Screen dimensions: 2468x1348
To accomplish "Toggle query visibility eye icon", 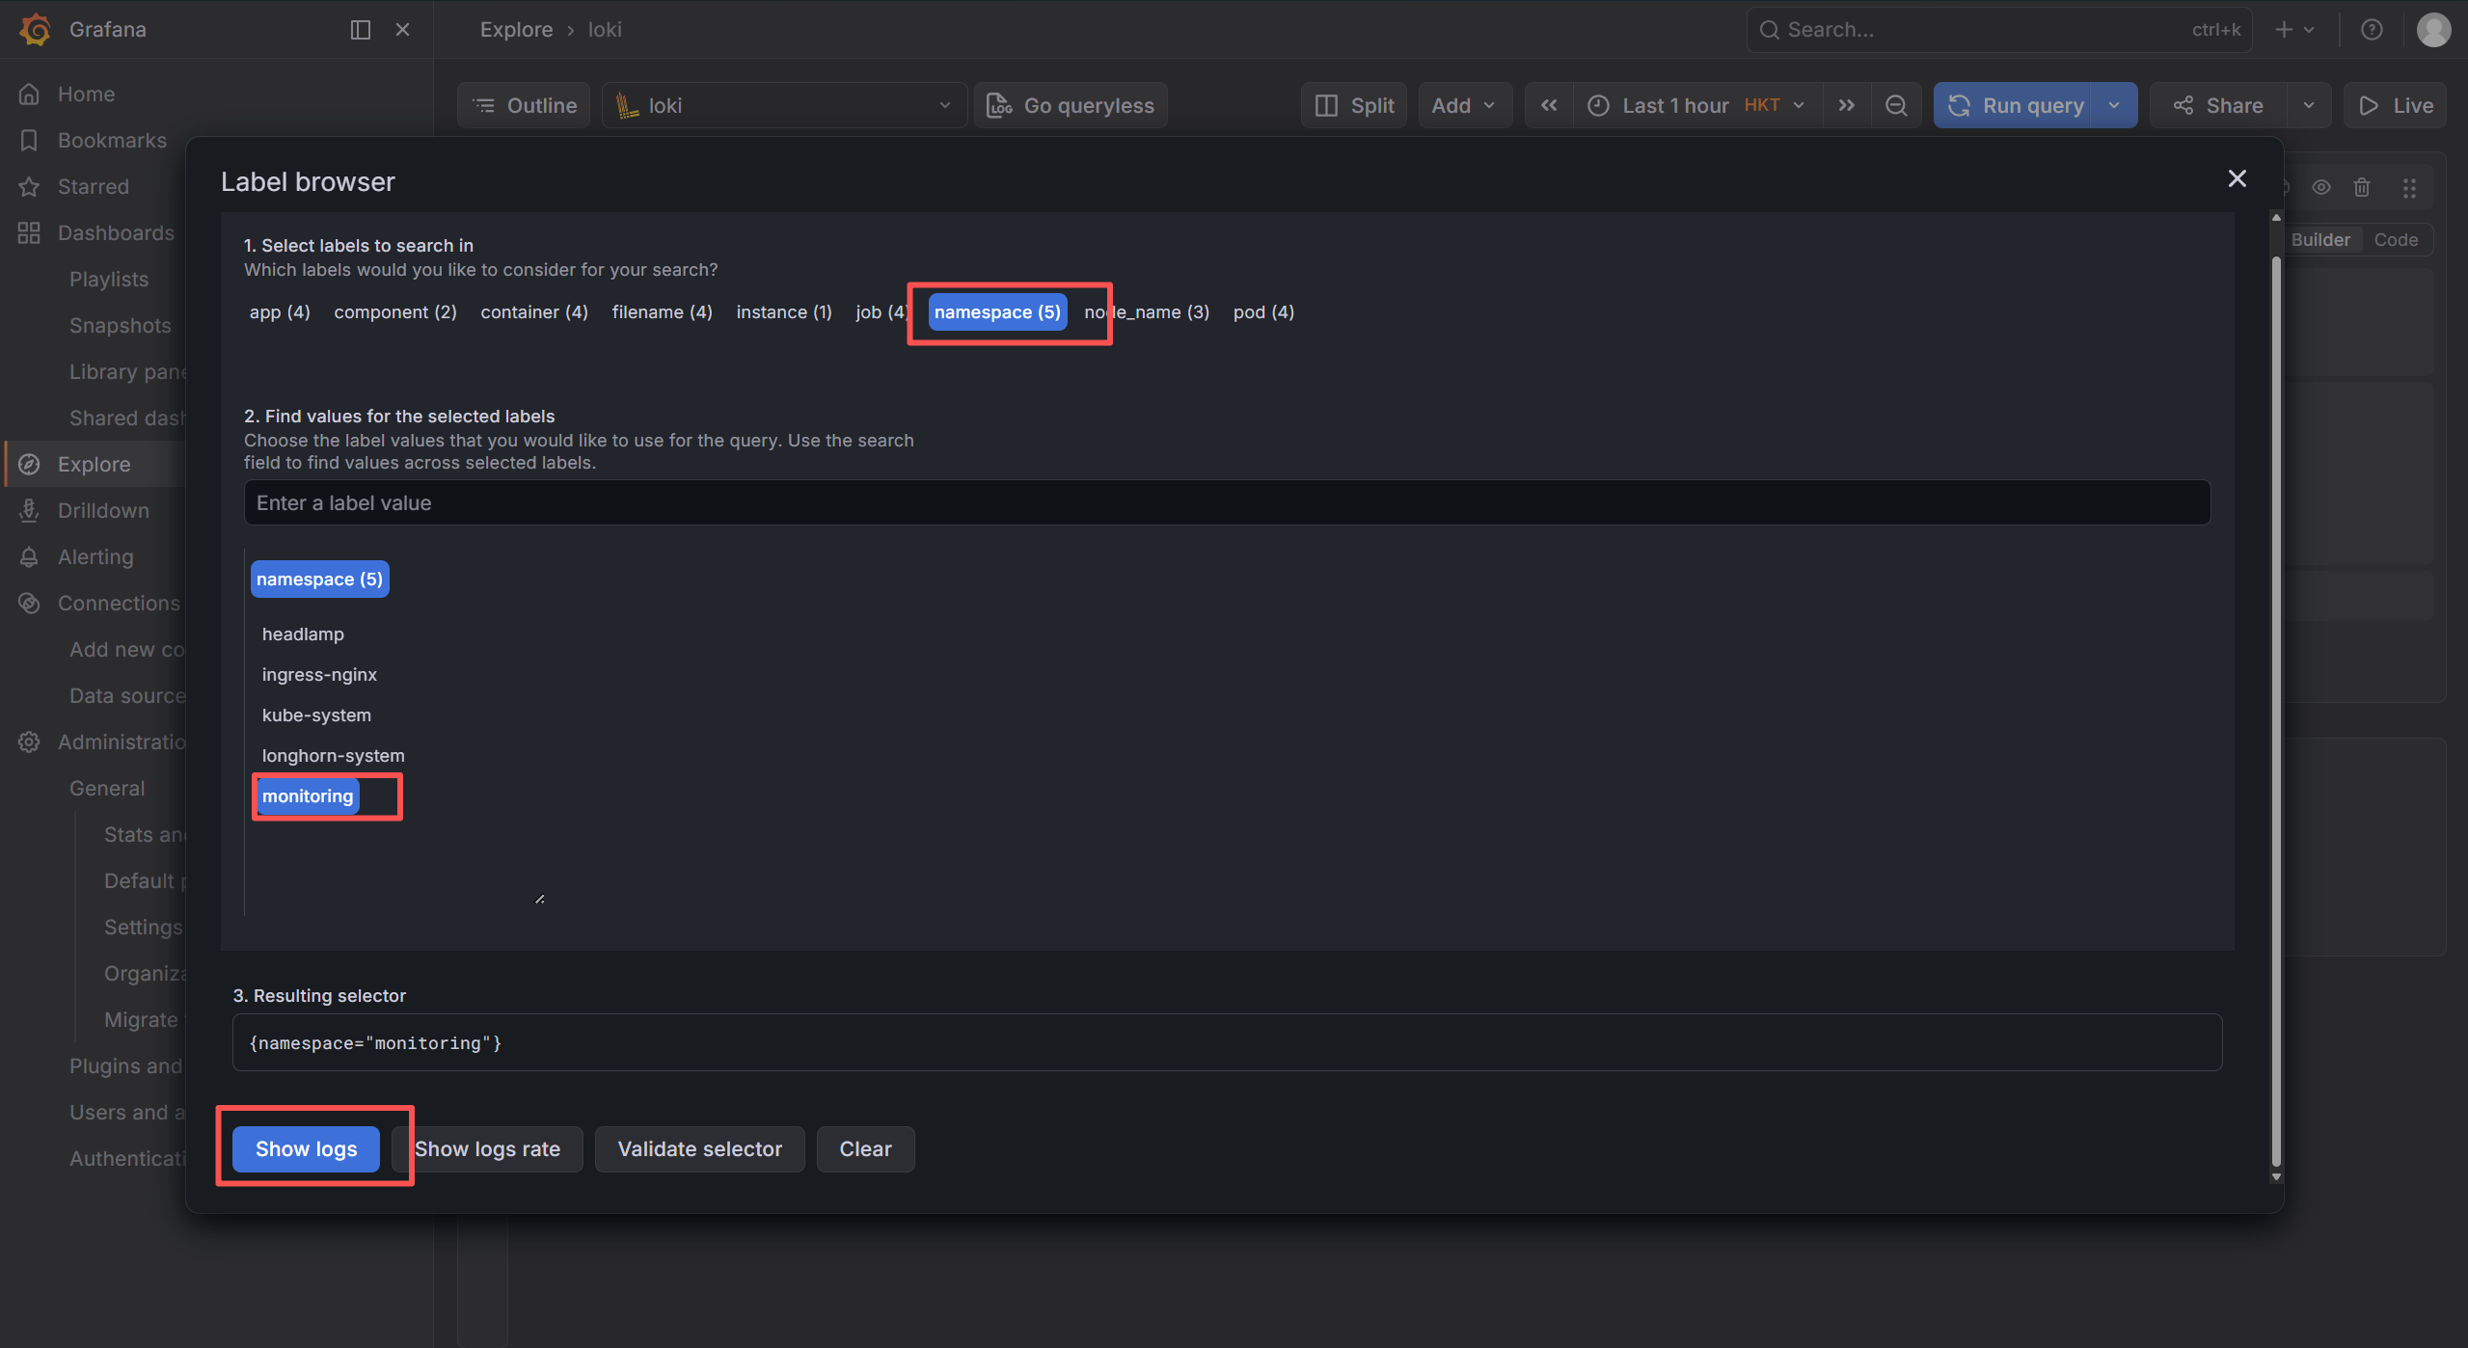I will [x=2321, y=187].
